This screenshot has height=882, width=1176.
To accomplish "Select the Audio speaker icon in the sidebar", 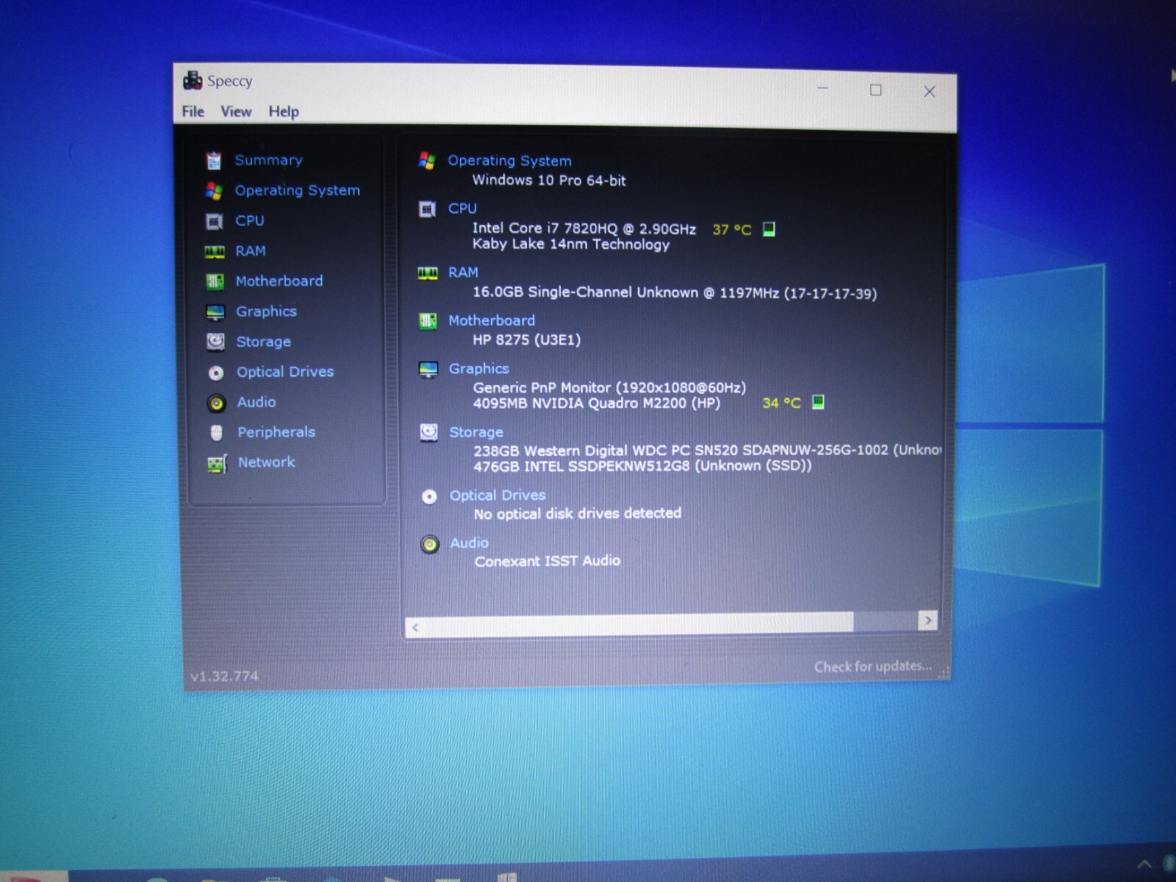I will [216, 403].
